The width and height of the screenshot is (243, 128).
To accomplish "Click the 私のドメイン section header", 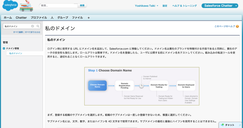I will pyautogui.click(x=56, y=40).
